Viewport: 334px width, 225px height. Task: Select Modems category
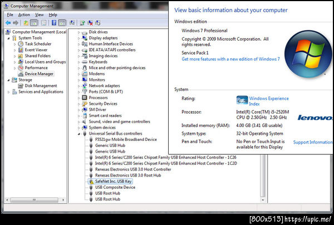coord(97,74)
